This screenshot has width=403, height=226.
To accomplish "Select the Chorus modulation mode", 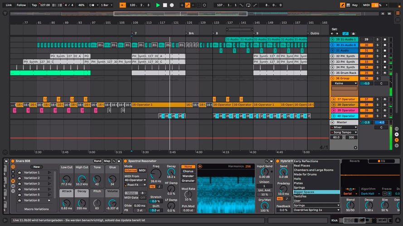I will (x=188, y=171).
